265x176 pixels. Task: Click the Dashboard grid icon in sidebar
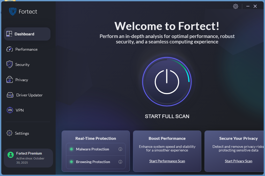pos(9,34)
